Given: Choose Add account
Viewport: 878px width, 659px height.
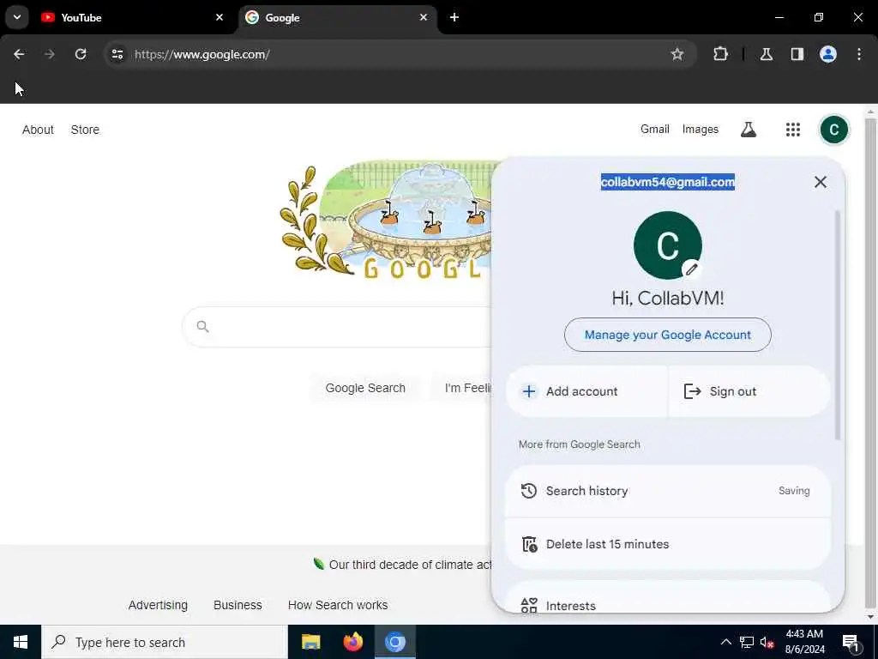Looking at the screenshot, I should point(586,391).
